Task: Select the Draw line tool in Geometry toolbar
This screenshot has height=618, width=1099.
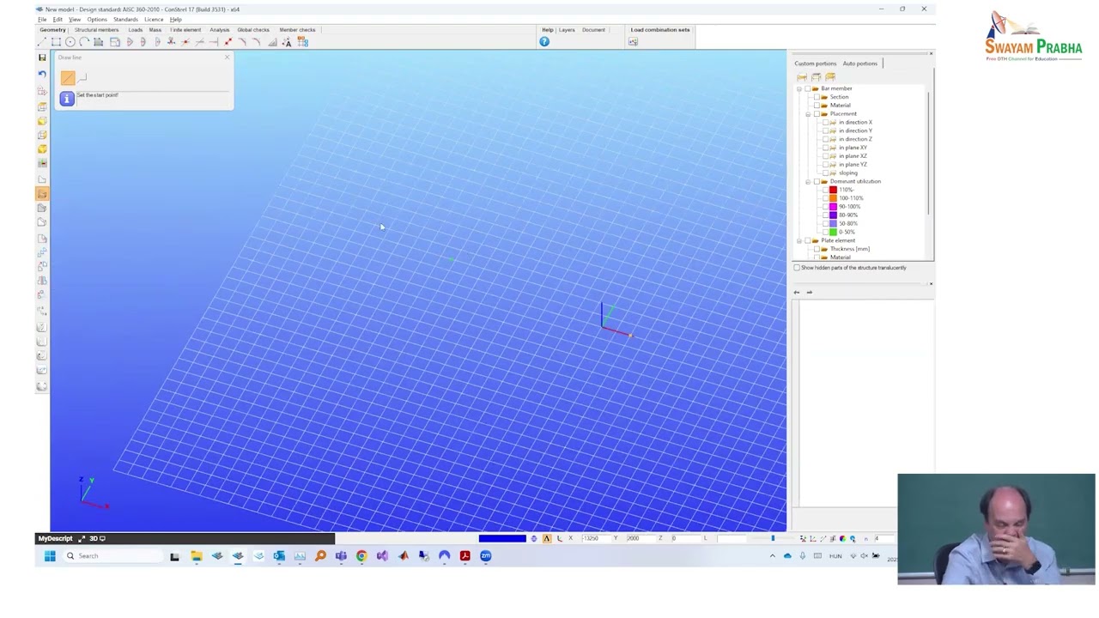Action: pos(42,42)
